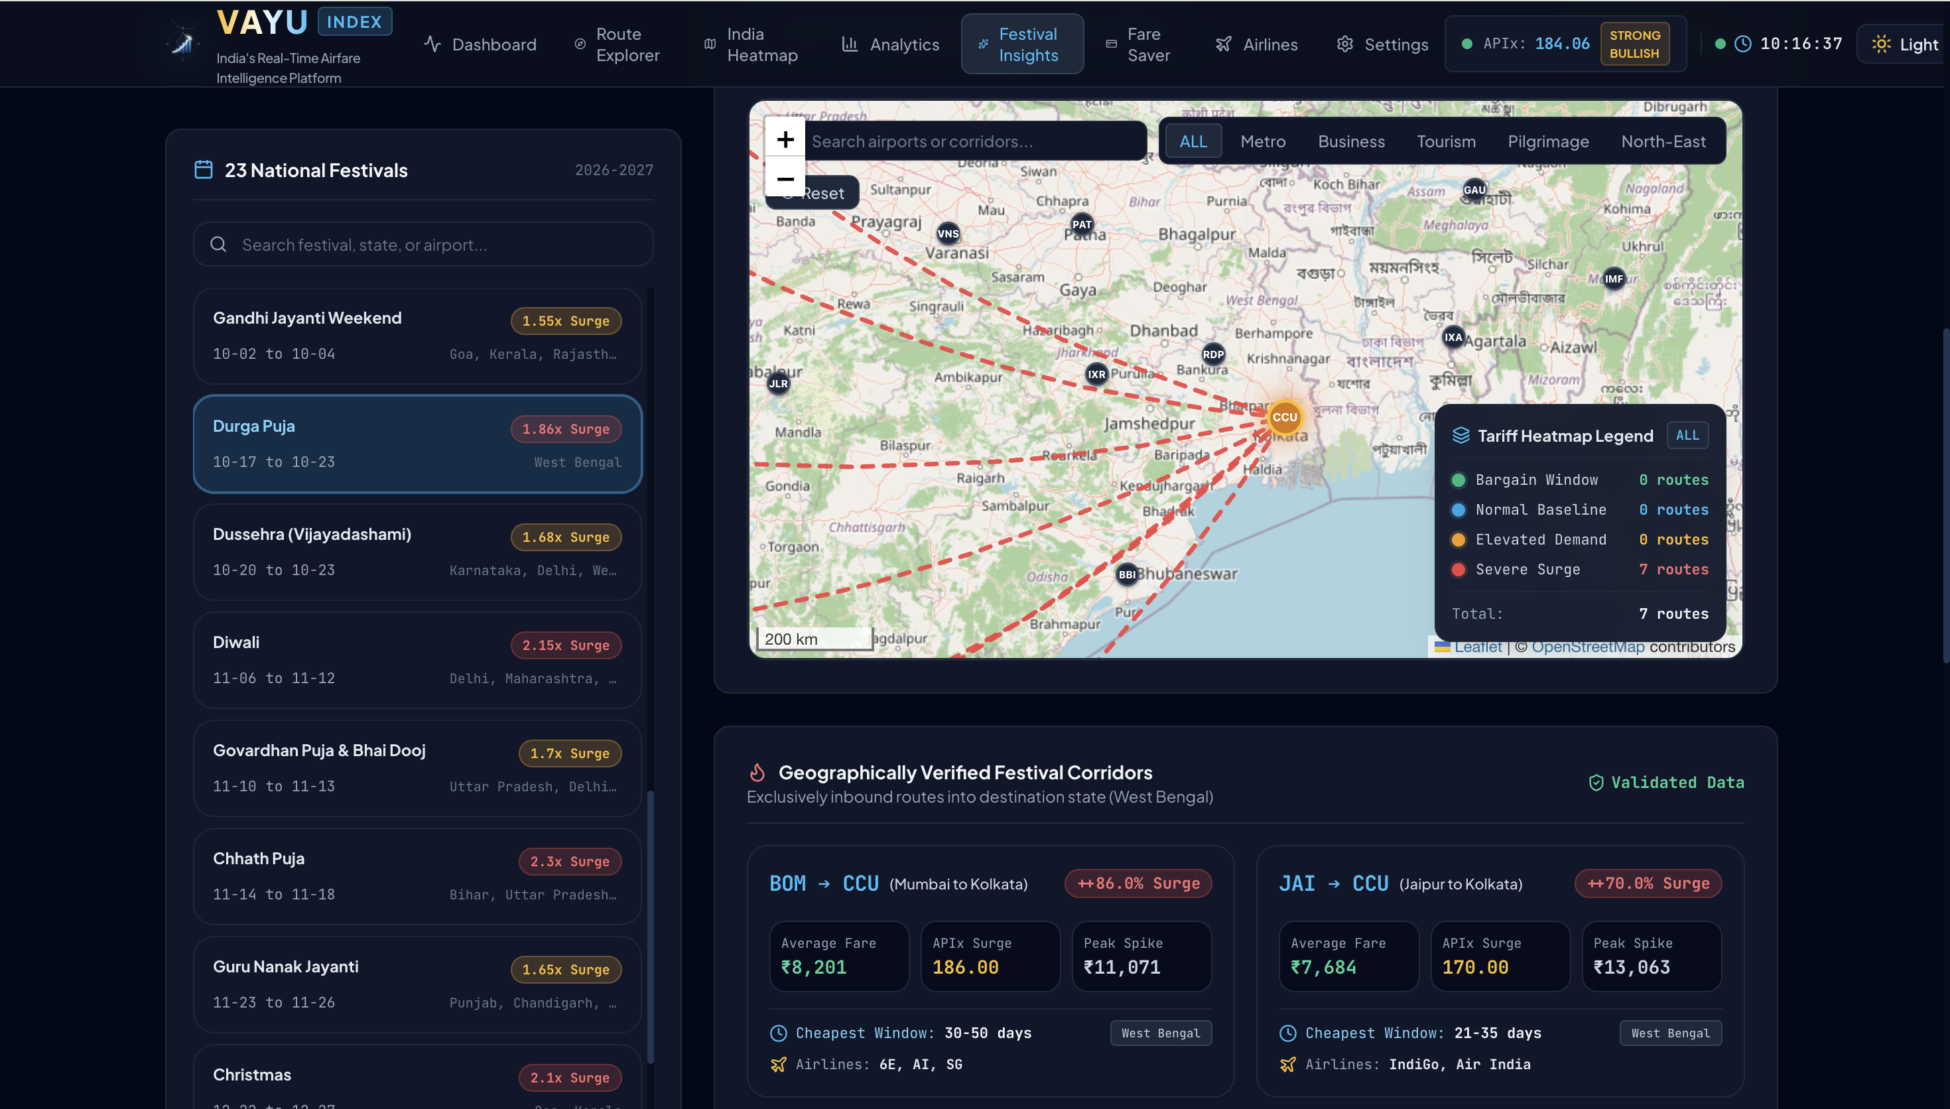Filter map by North-East routes
This screenshot has height=1109, width=1950.
(1663, 141)
